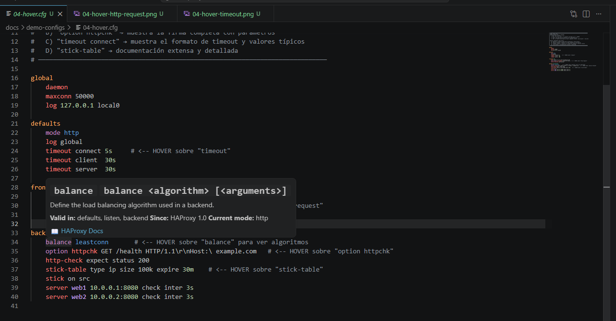Click the book icon beside HAProxy Docs
Screen dimensions: 616x321
pos(54,231)
